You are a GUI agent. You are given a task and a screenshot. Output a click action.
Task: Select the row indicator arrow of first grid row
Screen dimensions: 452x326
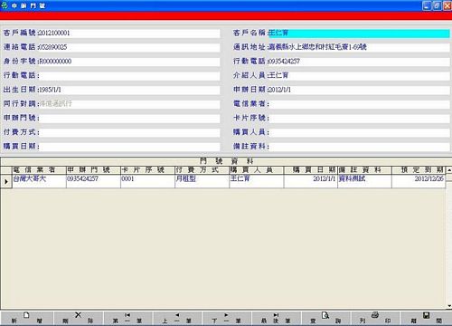(x=6, y=181)
